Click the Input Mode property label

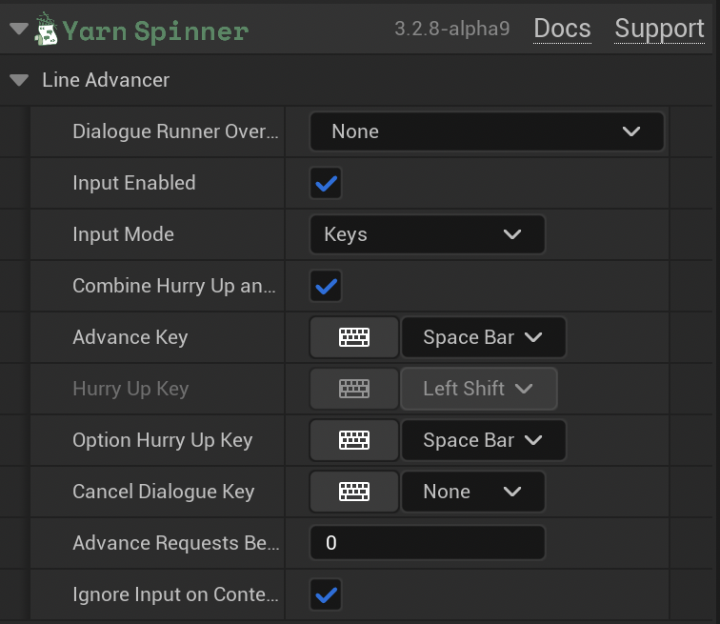[x=123, y=234]
